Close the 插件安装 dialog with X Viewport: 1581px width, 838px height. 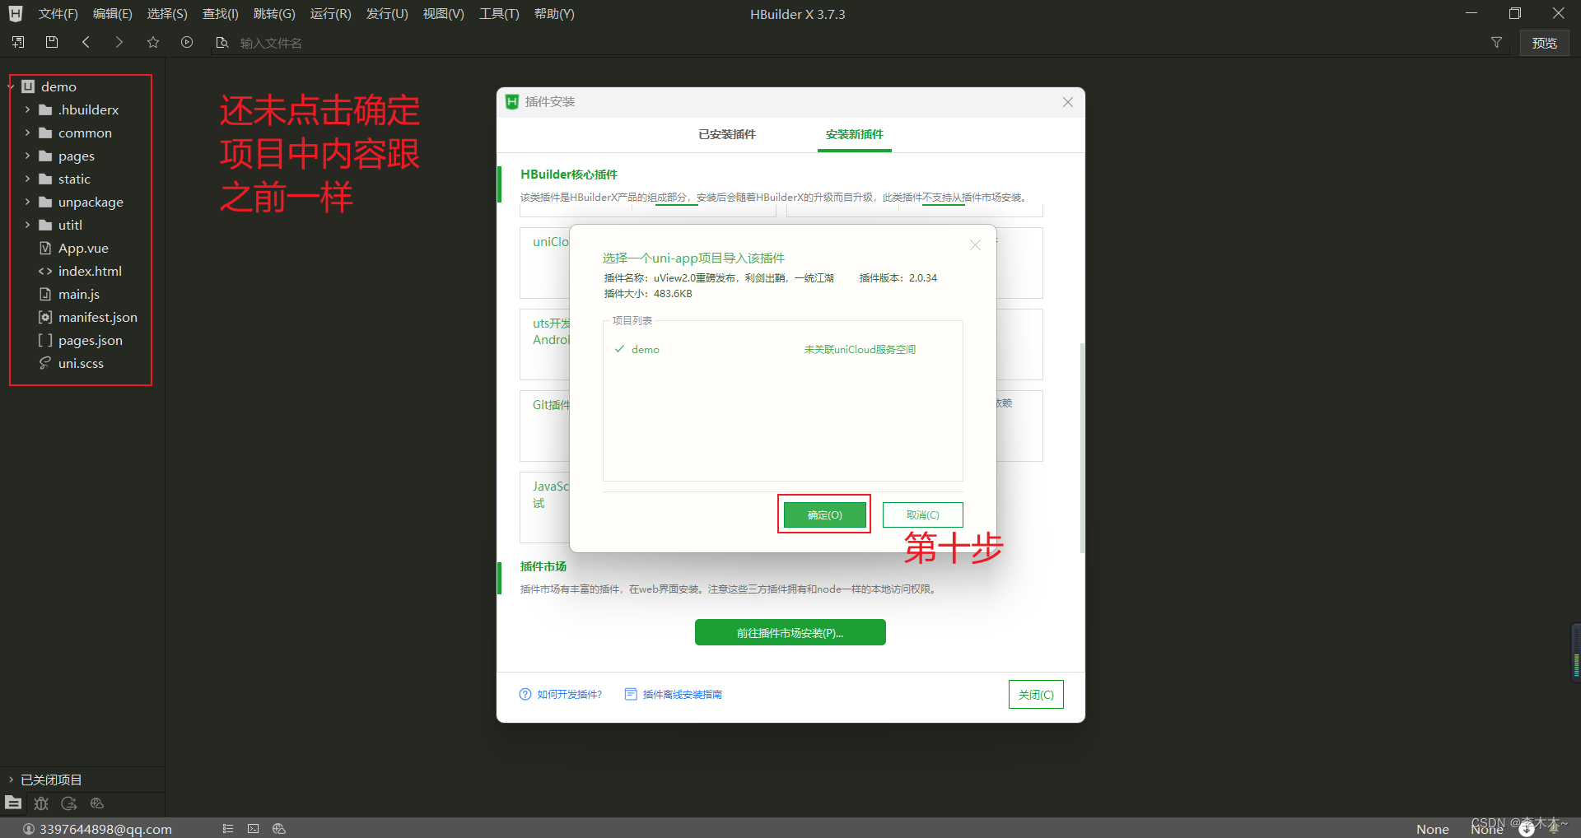click(x=1068, y=102)
